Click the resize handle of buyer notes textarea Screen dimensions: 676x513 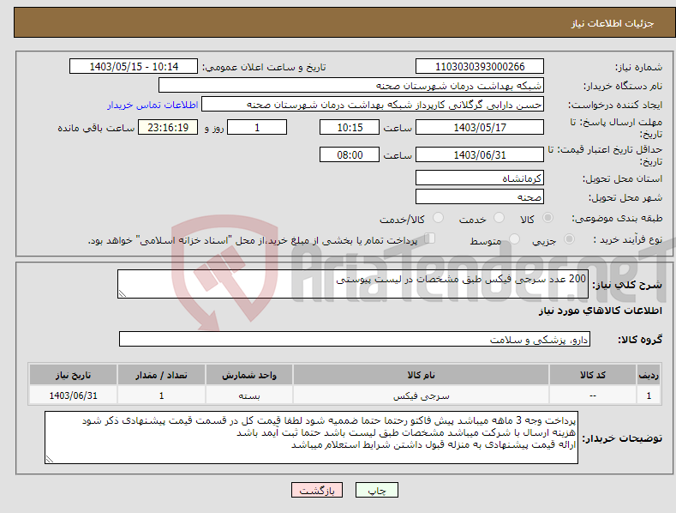(50, 459)
